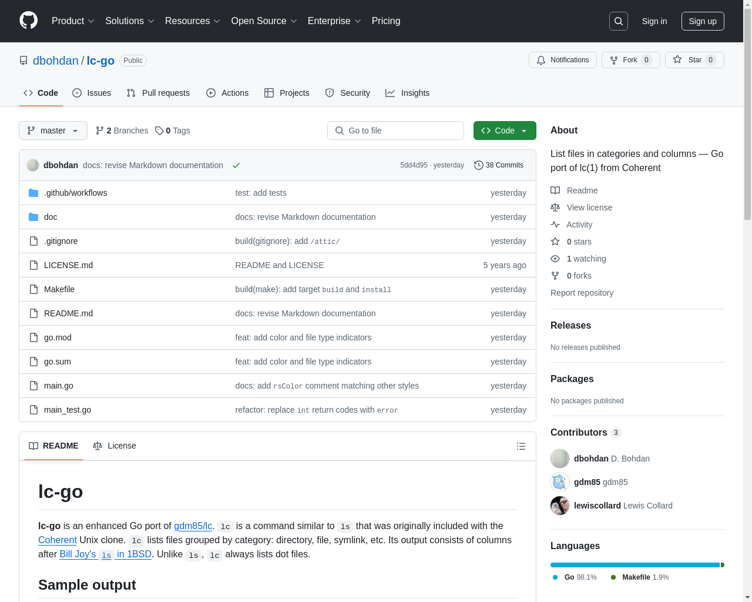The height and width of the screenshot is (602, 752).
Task: Click the View license scale icon
Action: (x=555, y=208)
